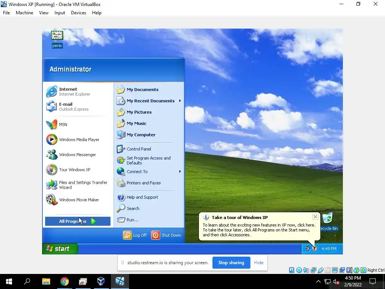Launch Tour Windows XP
Image resolution: width=385 pixels, height=289 pixels.
point(78,170)
